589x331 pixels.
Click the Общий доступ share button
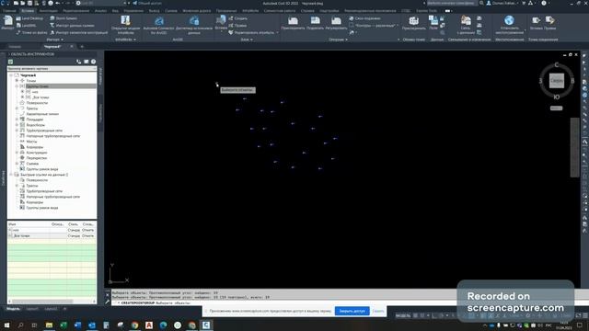coord(147,3)
